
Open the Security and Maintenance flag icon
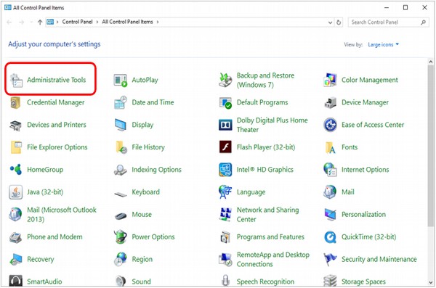(x=331, y=260)
